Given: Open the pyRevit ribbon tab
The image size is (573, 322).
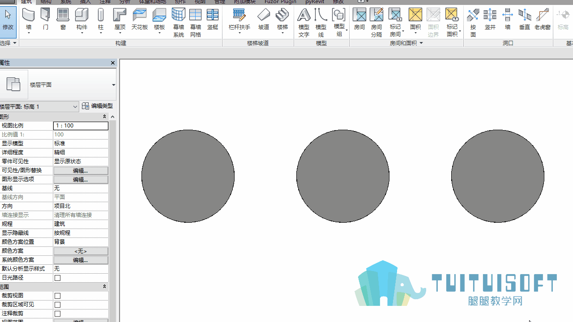Looking at the screenshot, I should point(315,2).
